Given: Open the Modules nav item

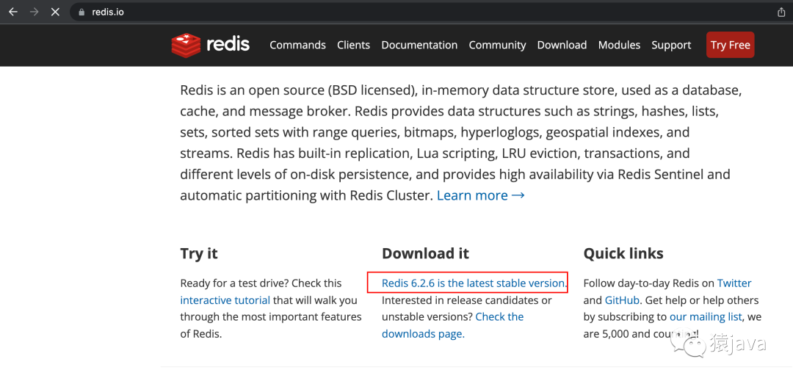Looking at the screenshot, I should [x=619, y=45].
